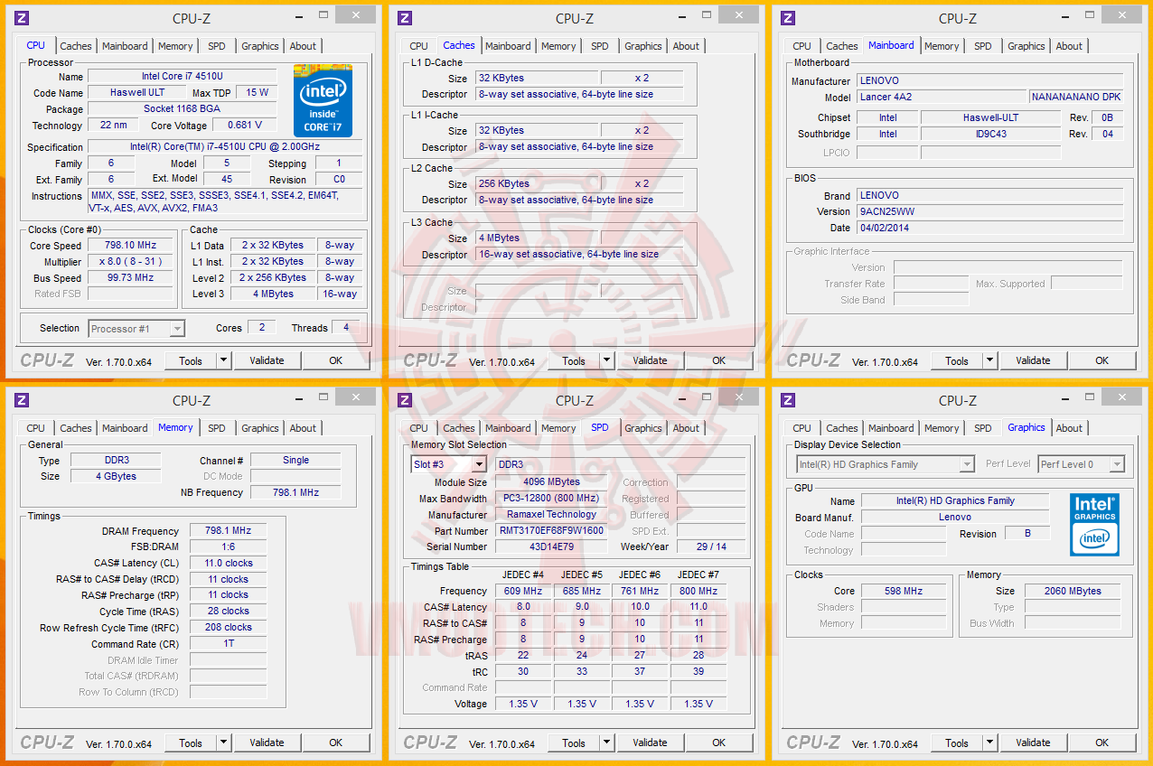The height and width of the screenshot is (766, 1153).
Task: Click the Part Number RMT3170EF68F9W1600
Action: [x=551, y=530]
